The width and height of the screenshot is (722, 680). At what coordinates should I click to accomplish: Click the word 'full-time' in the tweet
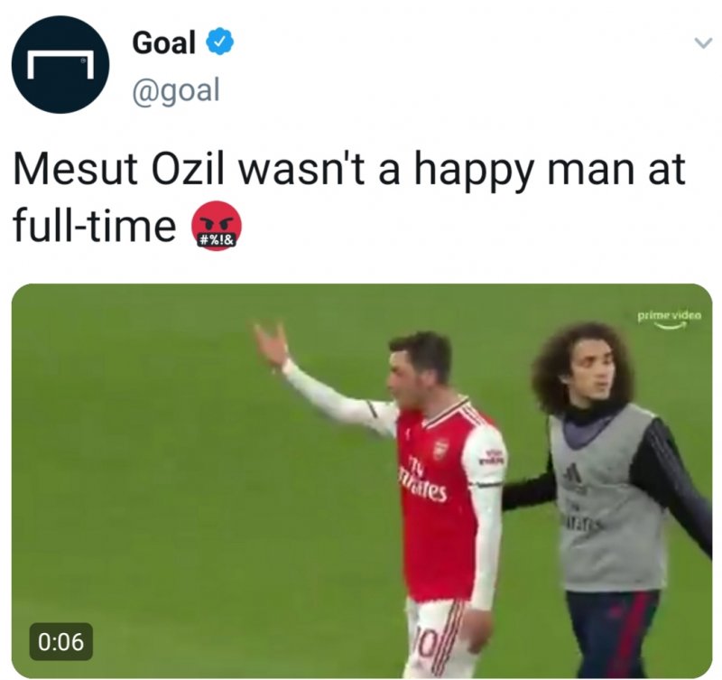94,227
